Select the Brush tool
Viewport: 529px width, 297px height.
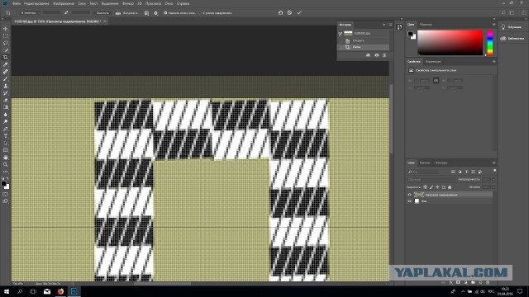click(6, 79)
